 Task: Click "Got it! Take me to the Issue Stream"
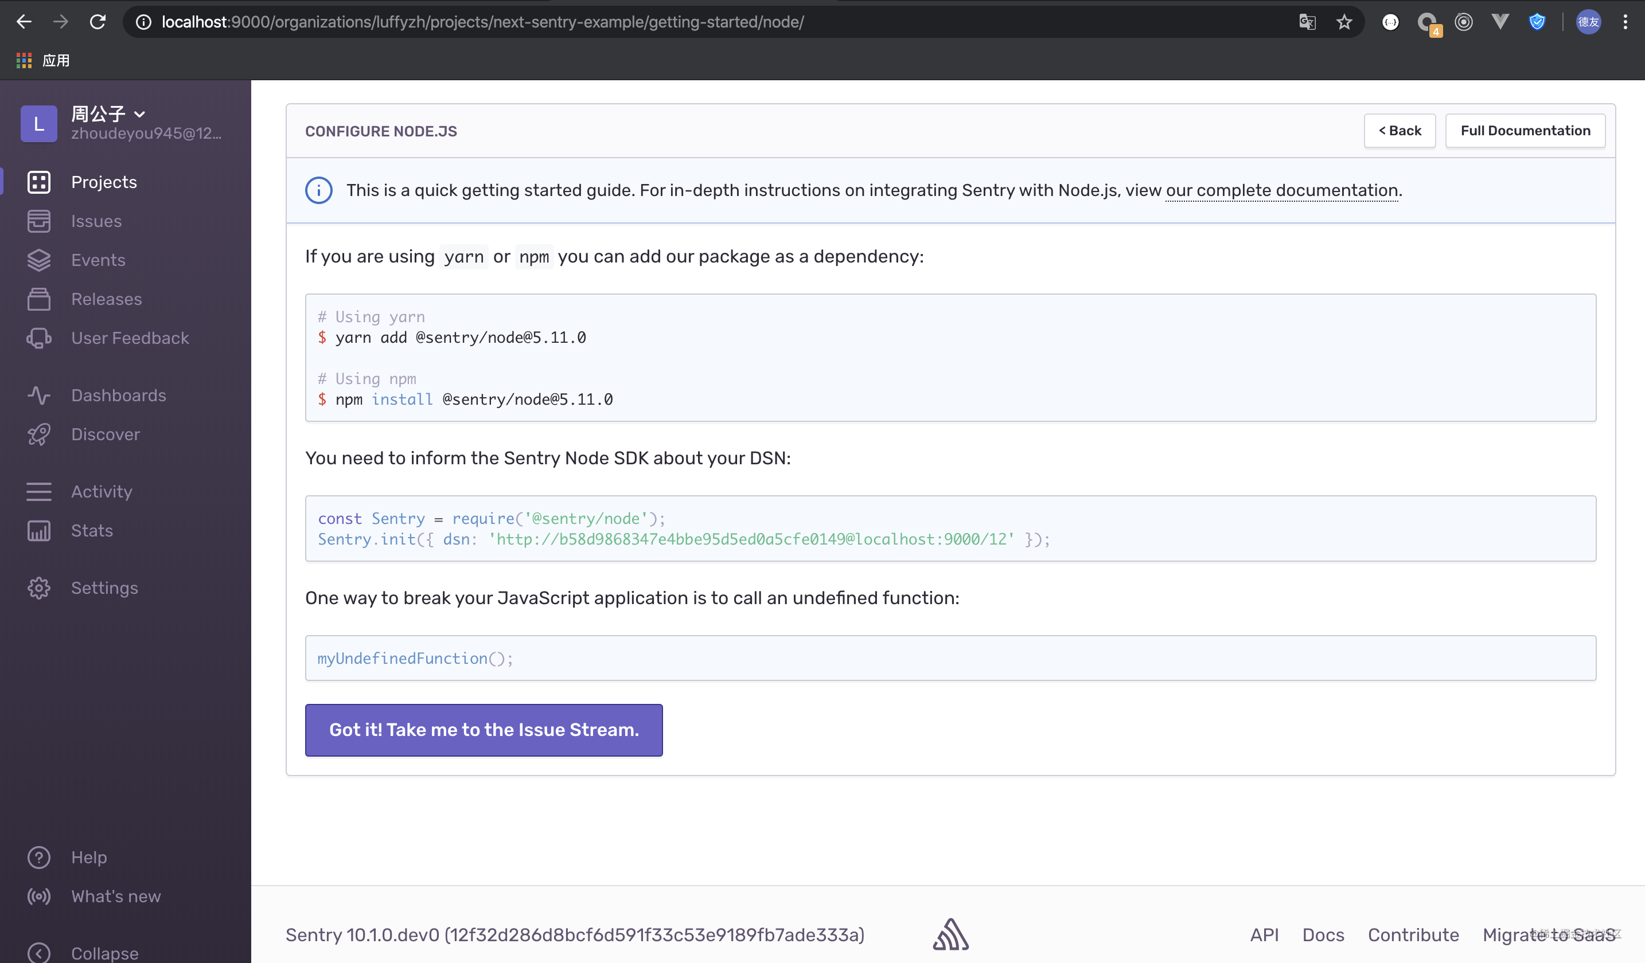click(x=483, y=730)
